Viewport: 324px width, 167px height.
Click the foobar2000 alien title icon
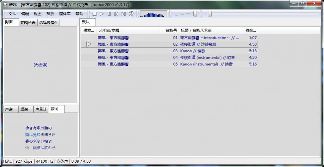(5, 4)
